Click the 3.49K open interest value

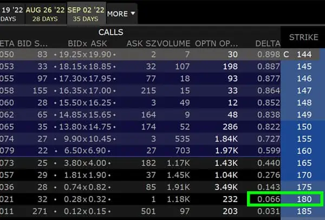click(225, 187)
